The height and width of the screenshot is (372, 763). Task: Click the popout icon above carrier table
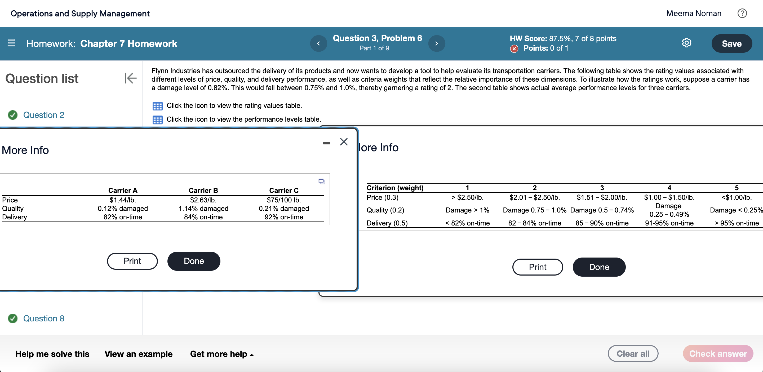pyautogui.click(x=321, y=181)
